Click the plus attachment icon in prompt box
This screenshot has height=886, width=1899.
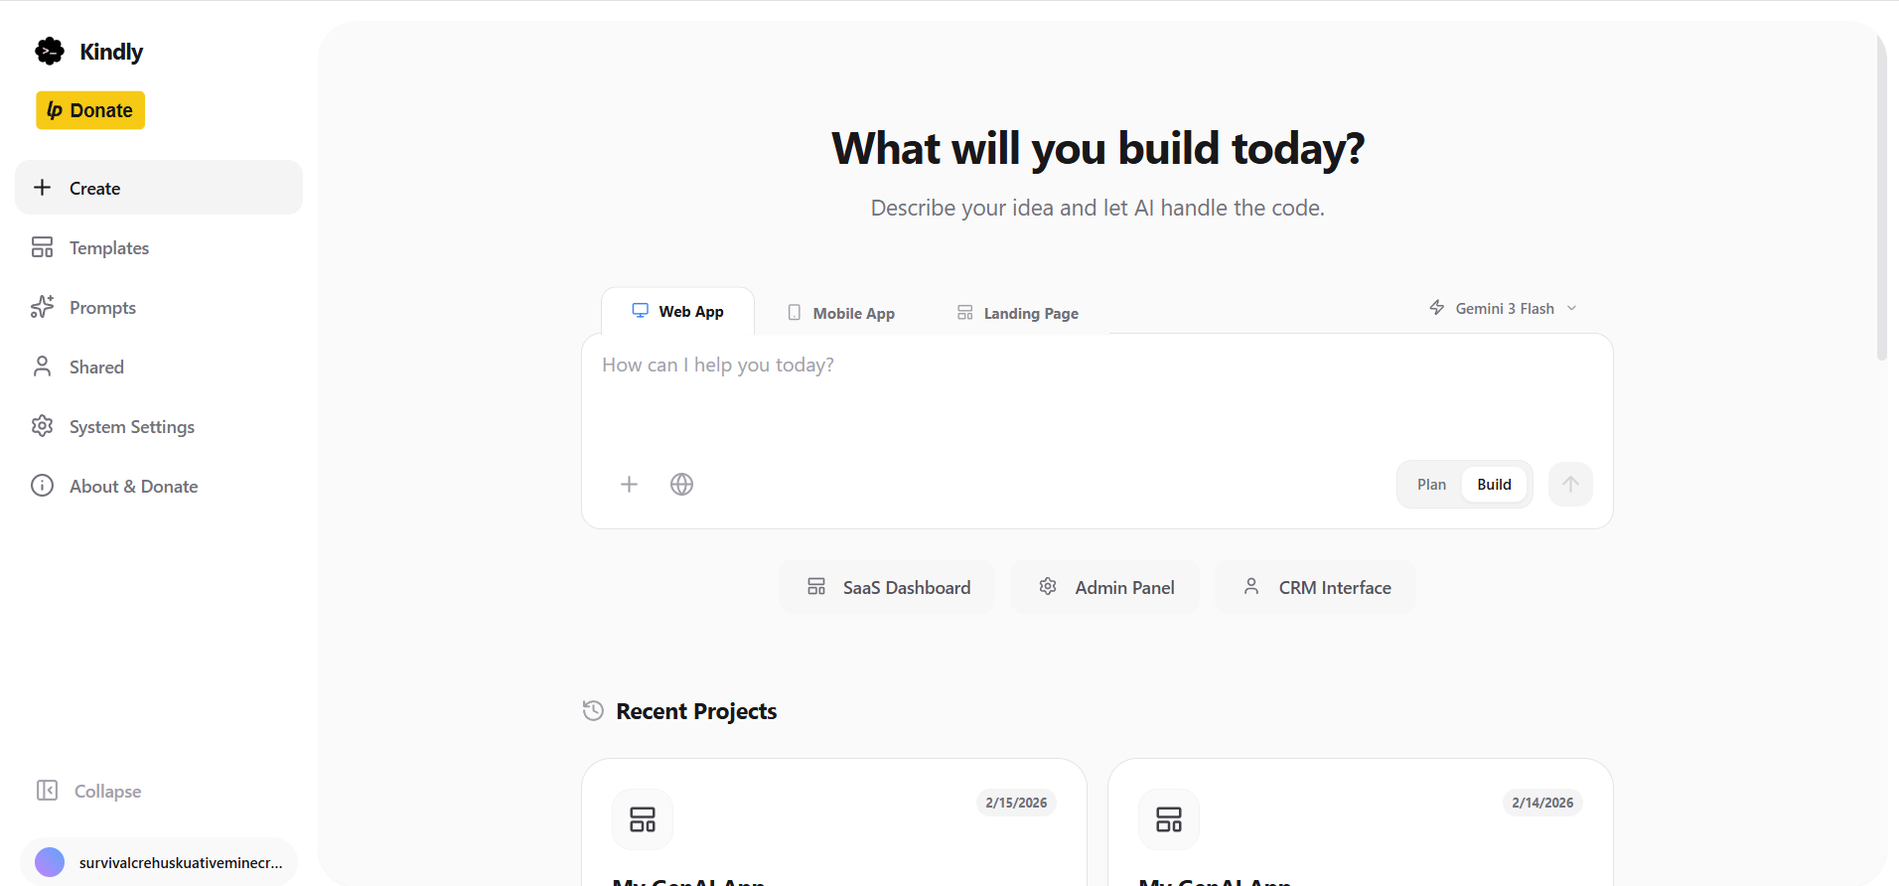pyautogui.click(x=629, y=484)
